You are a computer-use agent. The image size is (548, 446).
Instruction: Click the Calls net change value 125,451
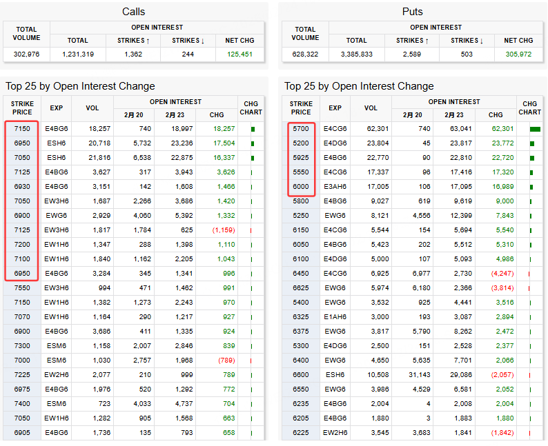(x=239, y=54)
